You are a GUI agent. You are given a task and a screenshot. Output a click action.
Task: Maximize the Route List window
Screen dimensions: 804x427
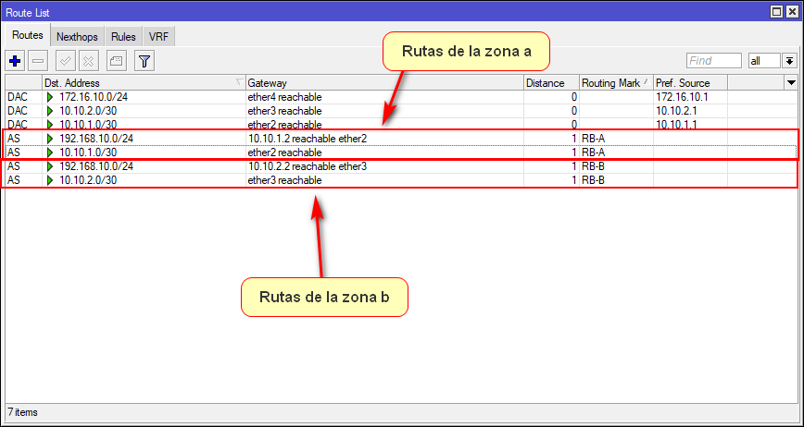pyautogui.click(x=777, y=11)
